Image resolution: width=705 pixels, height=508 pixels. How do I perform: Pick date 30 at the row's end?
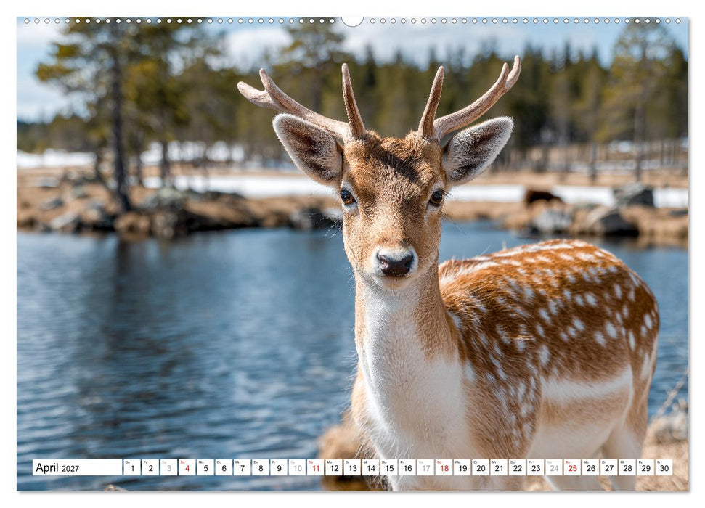pos(664,467)
